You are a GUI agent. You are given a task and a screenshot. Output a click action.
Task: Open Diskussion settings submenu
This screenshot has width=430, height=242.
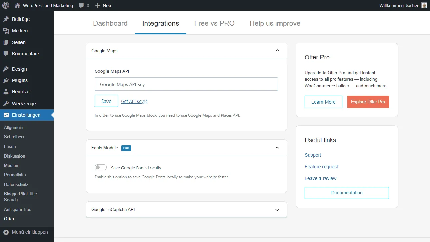click(x=14, y=156)
